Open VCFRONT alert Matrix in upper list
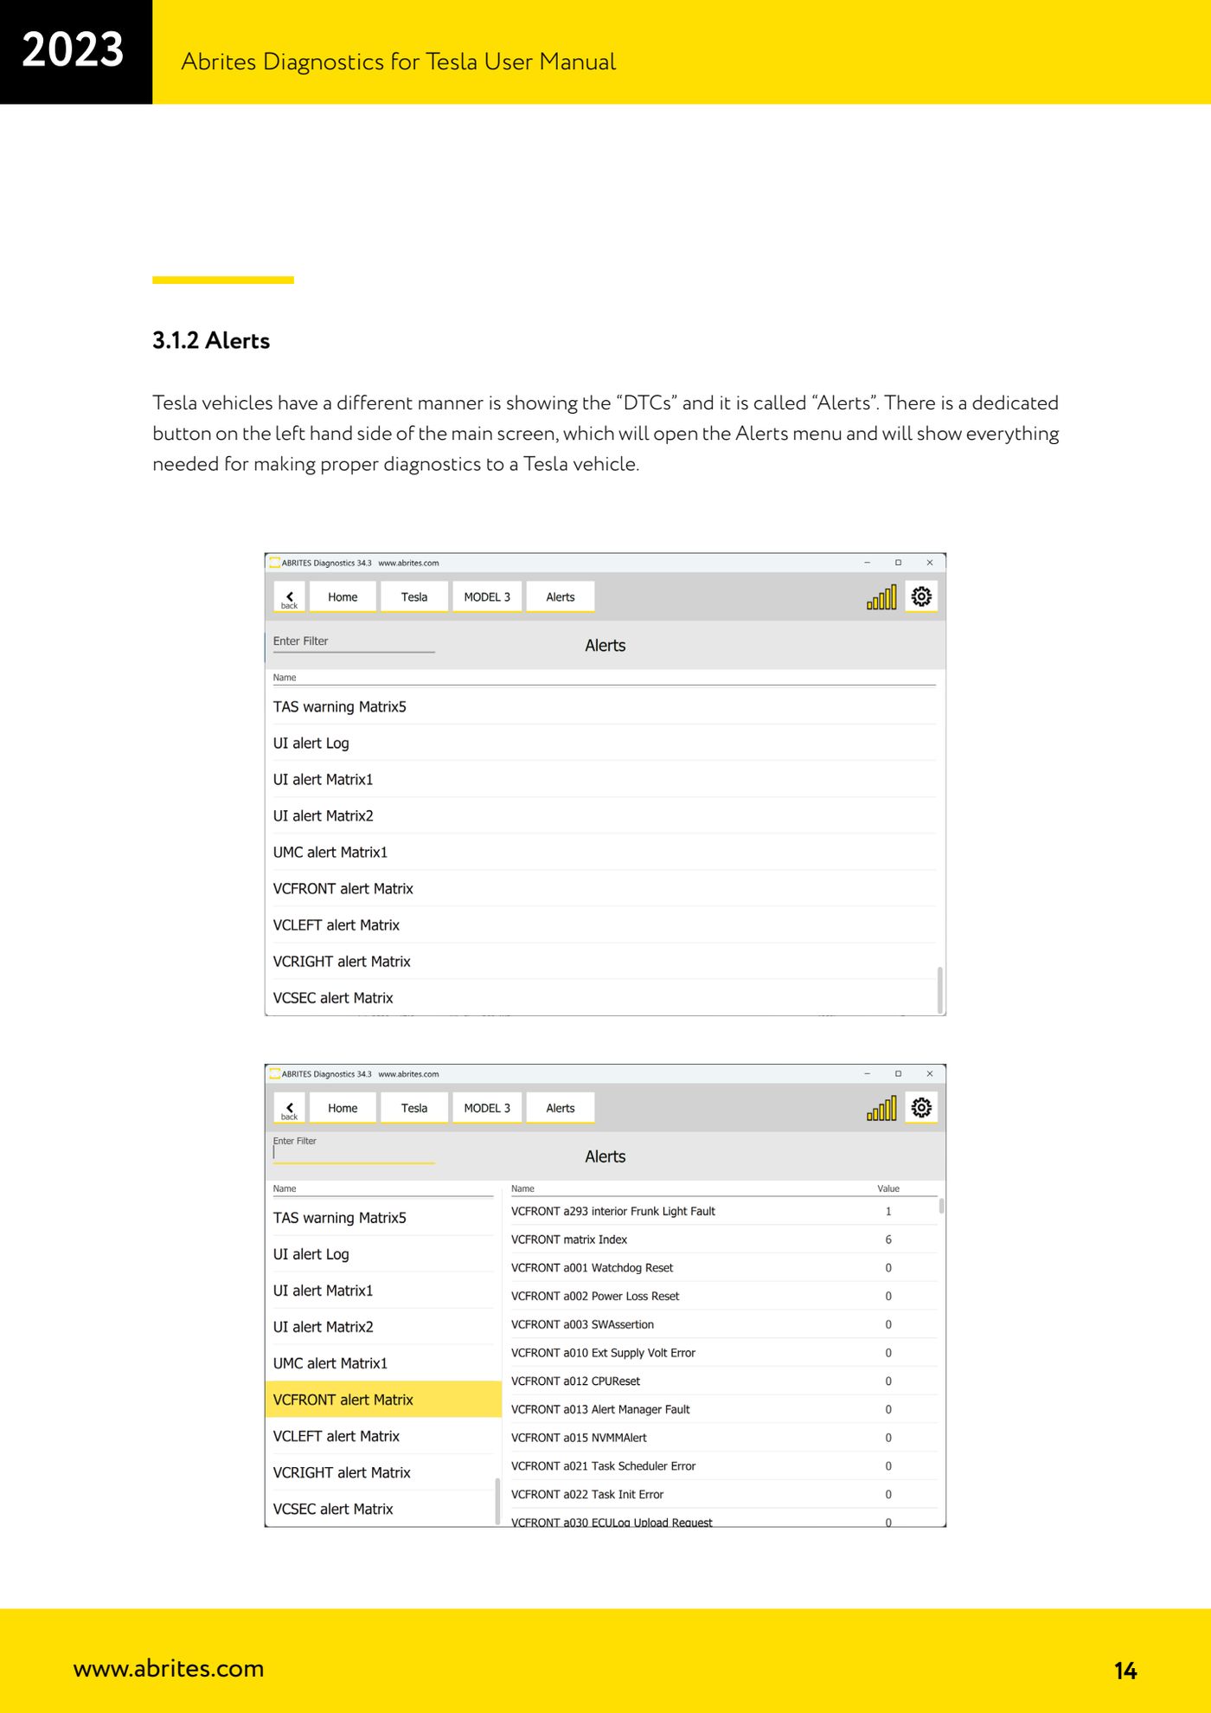The height and width of the screenshot is (1713, 1211). 604,888
